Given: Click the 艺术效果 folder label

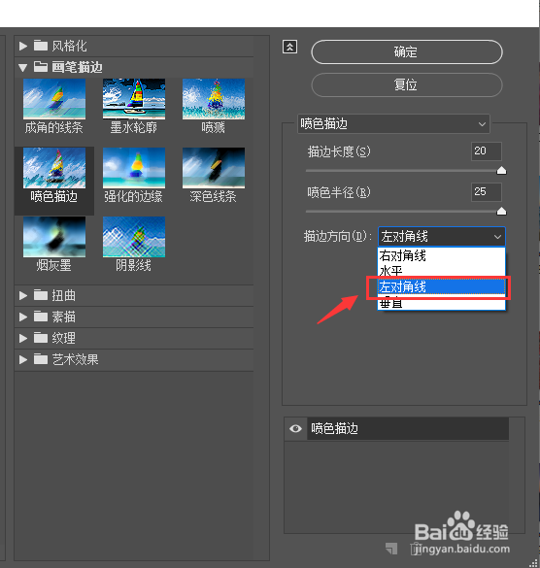Looking at the screenshot, I should click(75, 359).
